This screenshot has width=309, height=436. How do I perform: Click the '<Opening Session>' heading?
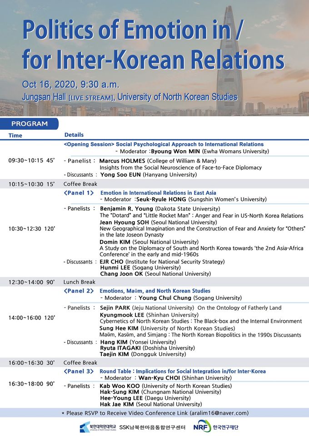click(89, 144)
